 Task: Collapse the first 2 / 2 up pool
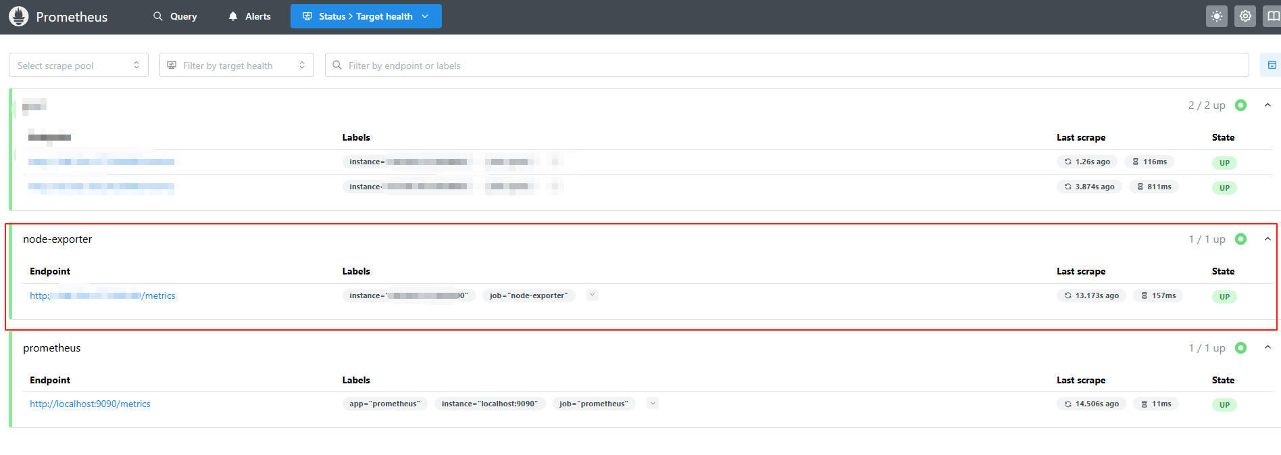1267,105
